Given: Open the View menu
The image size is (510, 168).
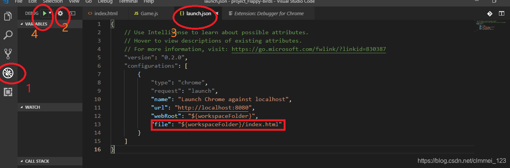Looking at the screenshot, I should pos(74,2).
